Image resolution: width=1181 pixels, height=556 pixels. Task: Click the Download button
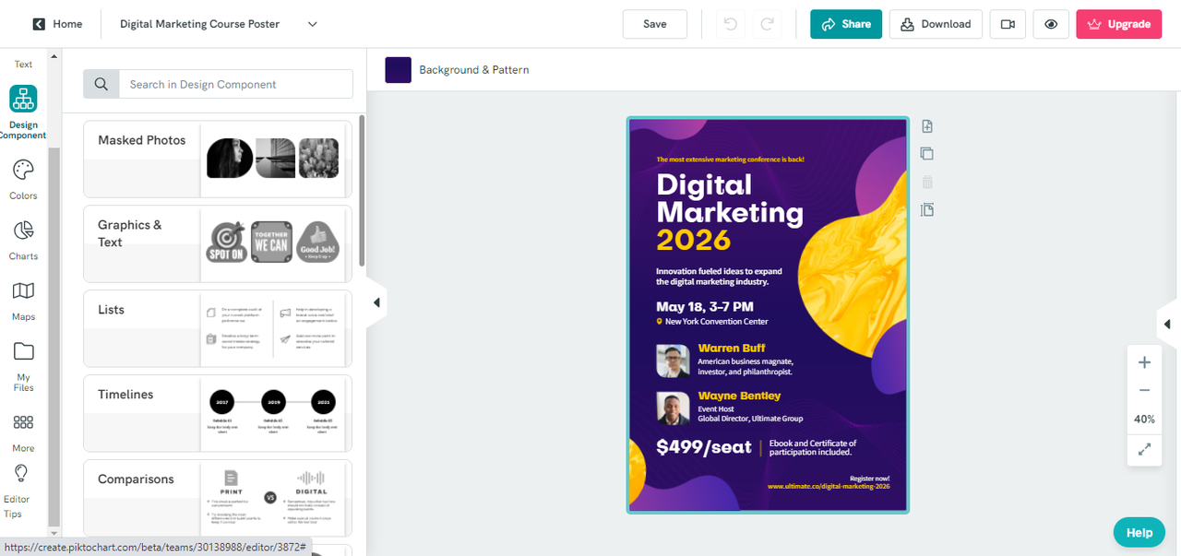[936, 24]
